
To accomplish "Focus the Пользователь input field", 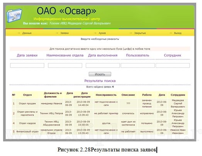I will coord(138,65).
